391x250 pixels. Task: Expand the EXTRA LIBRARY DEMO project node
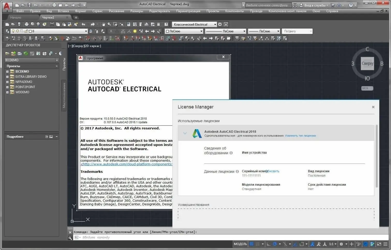7,77
